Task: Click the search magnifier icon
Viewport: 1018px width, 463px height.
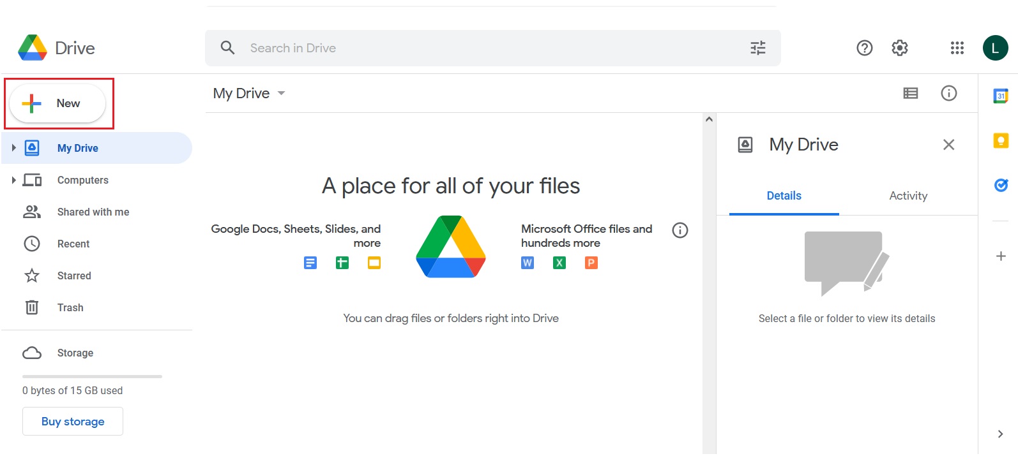Action: [x=227, y=48]
